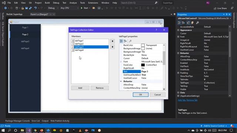Expand the Padding property in Properties panel

[178, 73]
